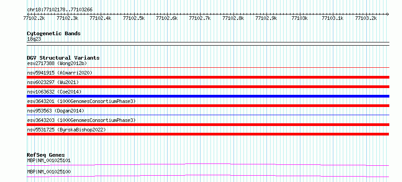Open the esv3643203 1000GenomesConsortiumPhase3 label
This screenshot has height=182, width=402.
(81, 120)
